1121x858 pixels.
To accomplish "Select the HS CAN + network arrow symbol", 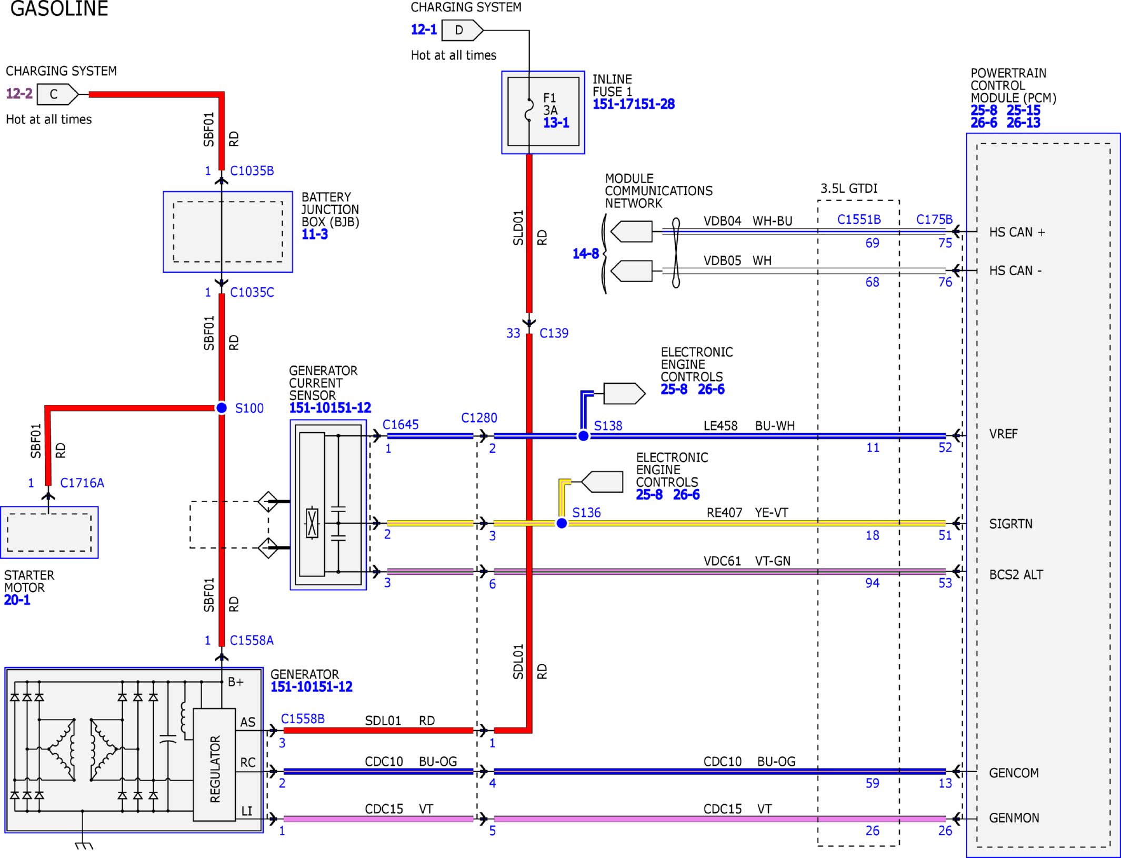I will coord(631,231).
